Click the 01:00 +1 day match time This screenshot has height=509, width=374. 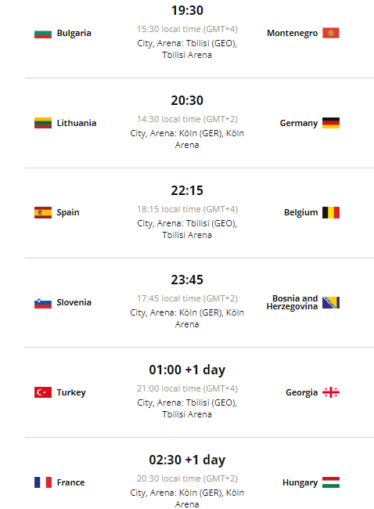tap(187, 370)
